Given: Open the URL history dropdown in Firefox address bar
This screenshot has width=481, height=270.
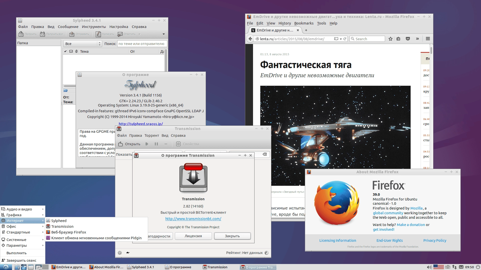Looking at the screenshot, I should click(341, 39).
